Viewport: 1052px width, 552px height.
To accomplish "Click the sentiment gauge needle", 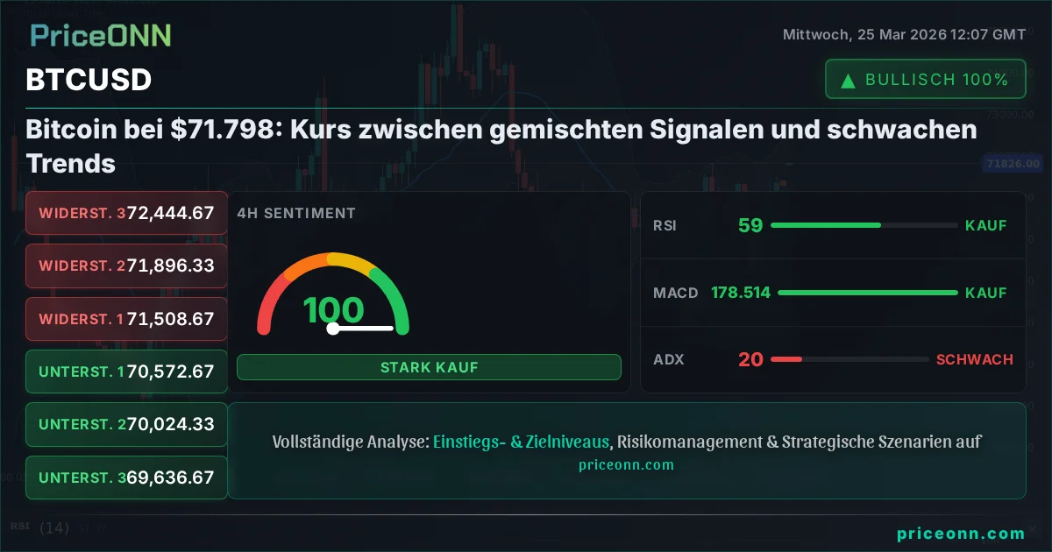I will tap(363, 329).
